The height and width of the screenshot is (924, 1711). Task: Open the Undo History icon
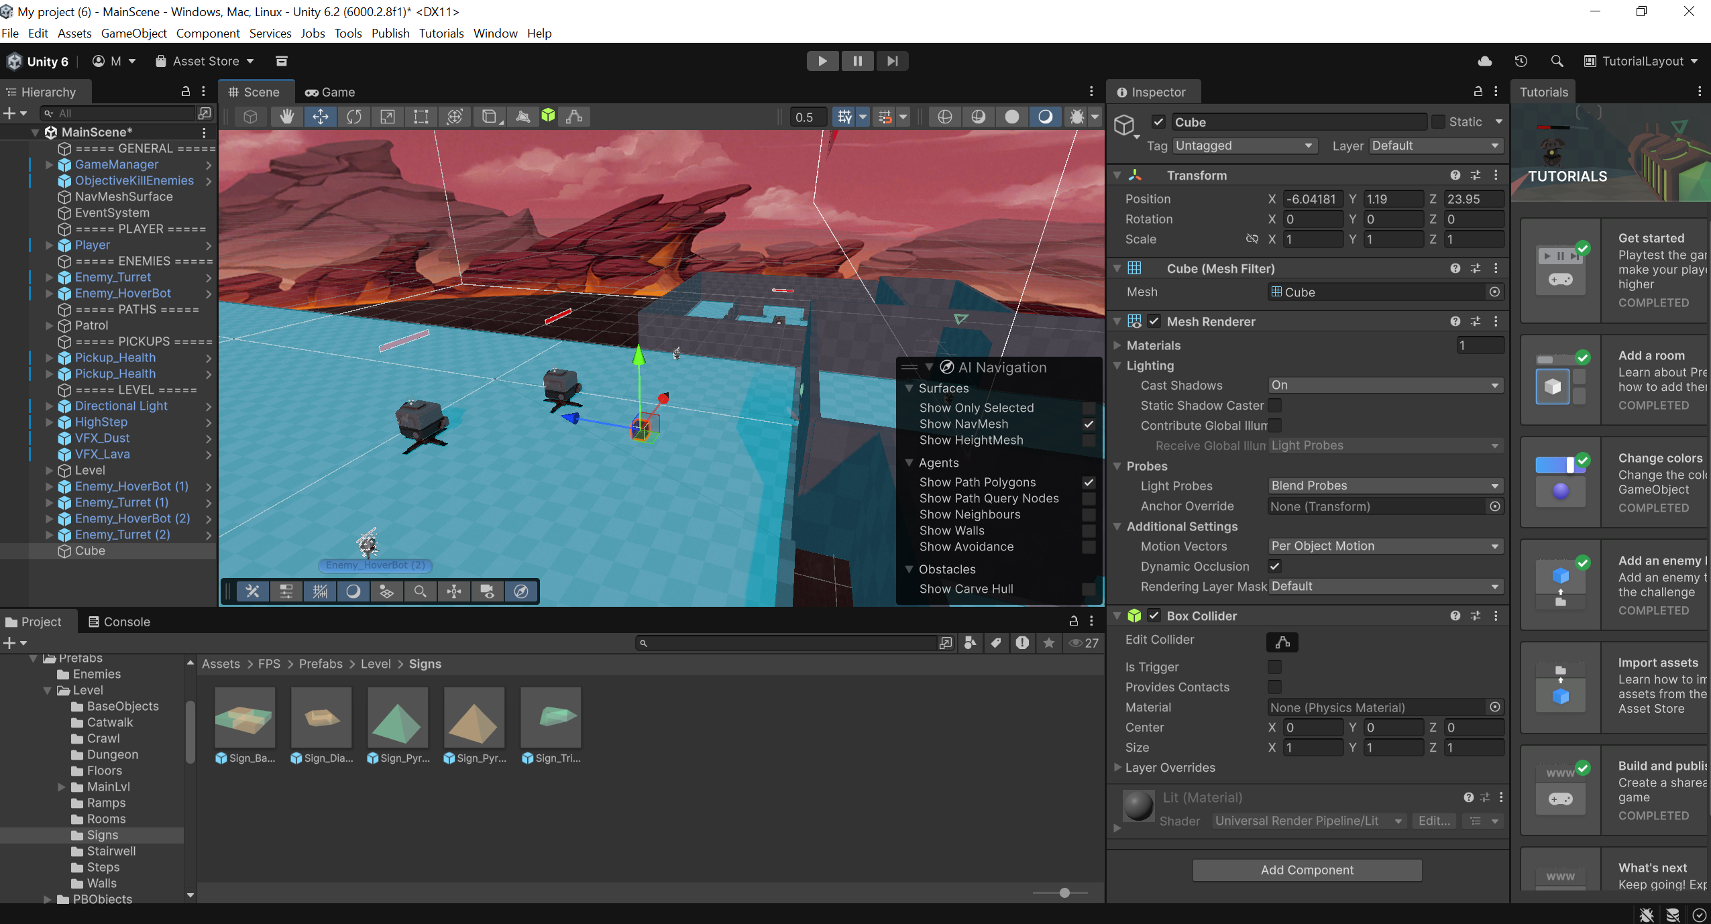1521,61
